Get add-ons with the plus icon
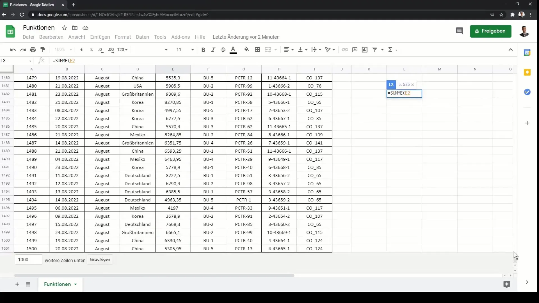The height and width of the screenshot is (303, 539). (527, 123)
